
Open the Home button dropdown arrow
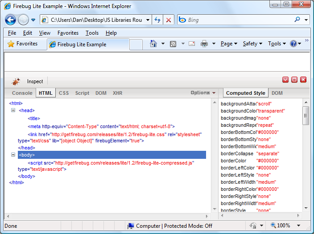pos(163,44)
